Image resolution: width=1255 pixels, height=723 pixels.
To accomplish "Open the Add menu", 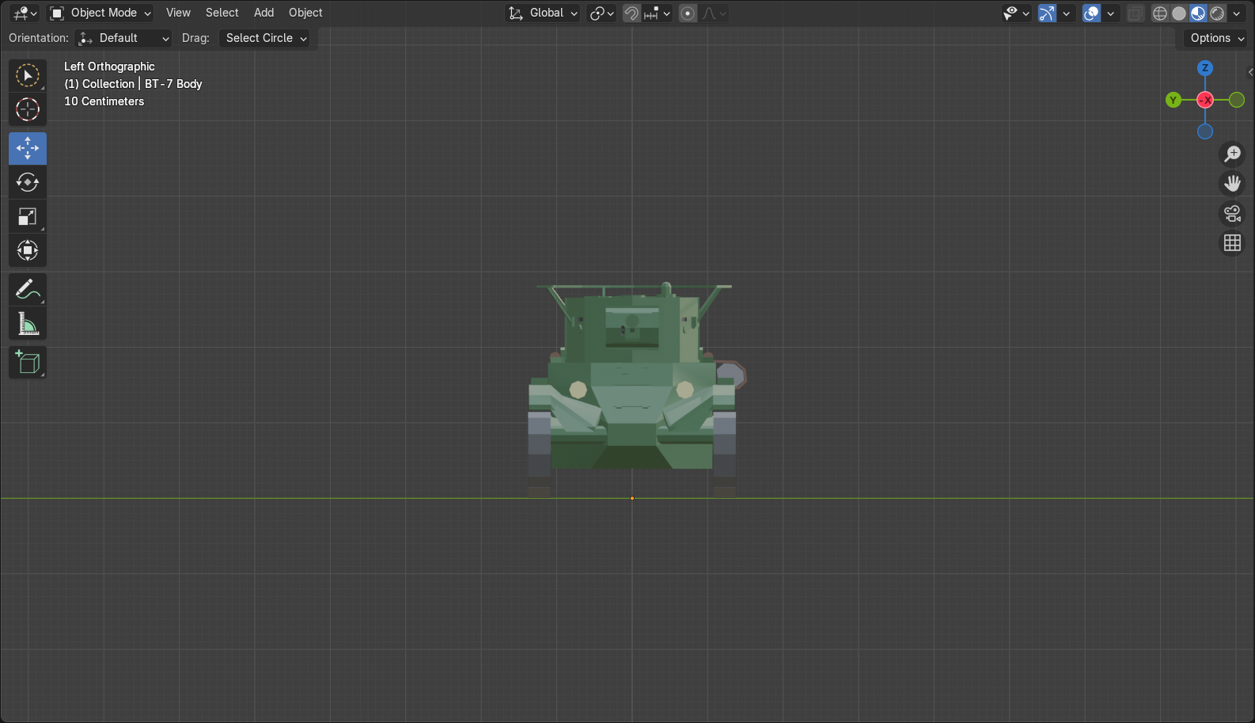I will pos(264,13).
